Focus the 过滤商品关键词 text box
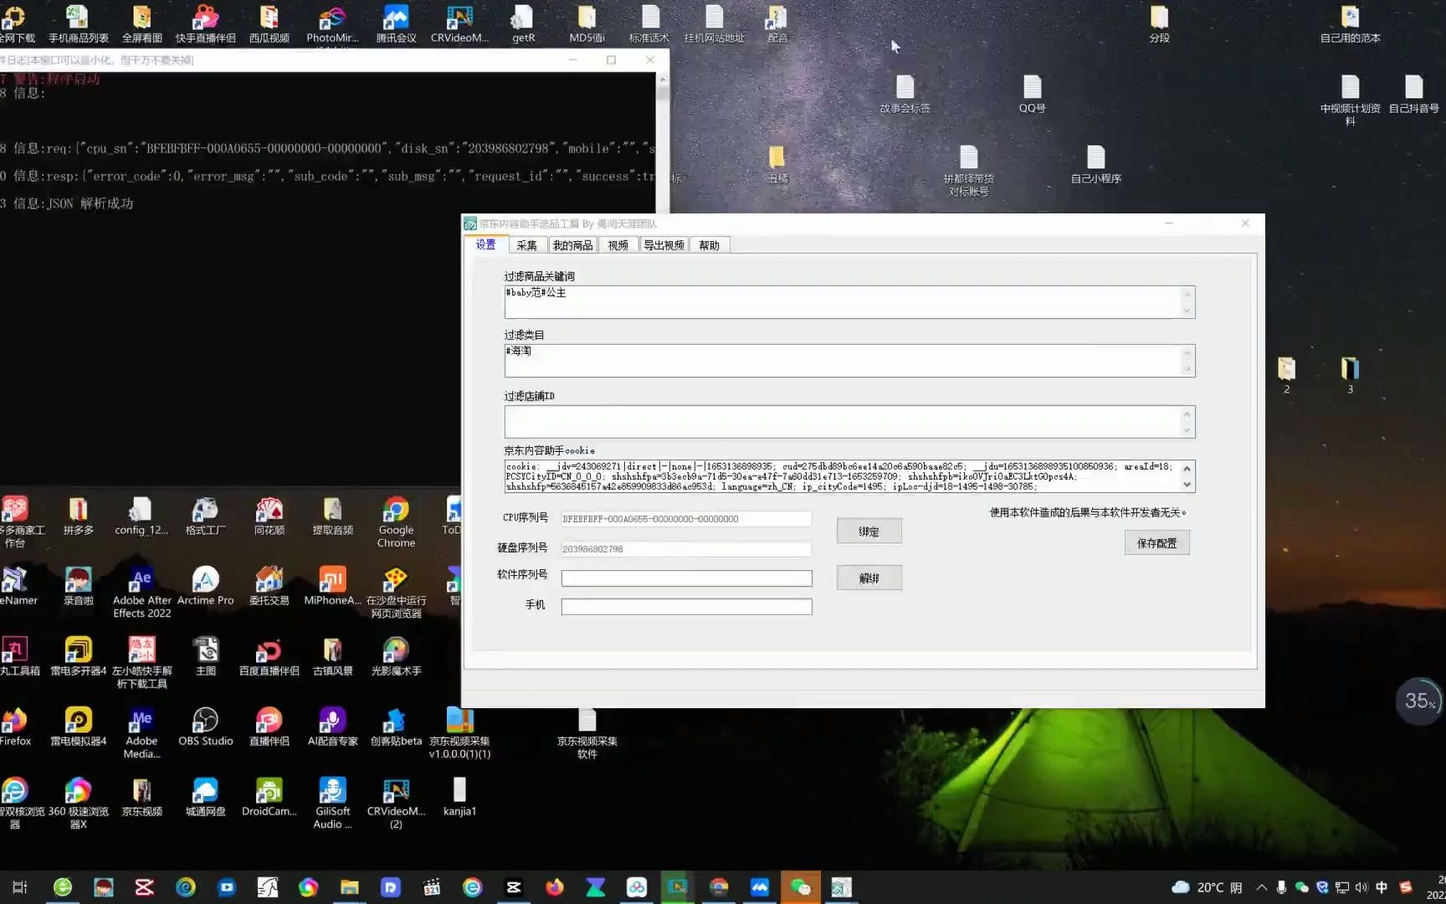 (849, 302)
